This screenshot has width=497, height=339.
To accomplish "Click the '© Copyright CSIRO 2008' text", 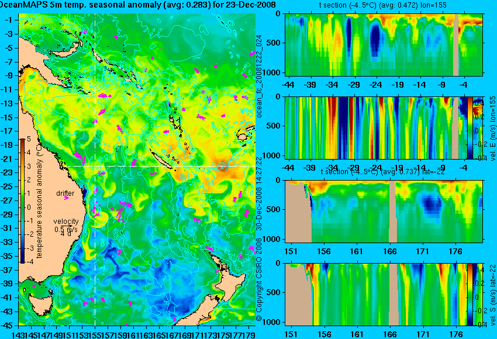I will coord(259,279).
